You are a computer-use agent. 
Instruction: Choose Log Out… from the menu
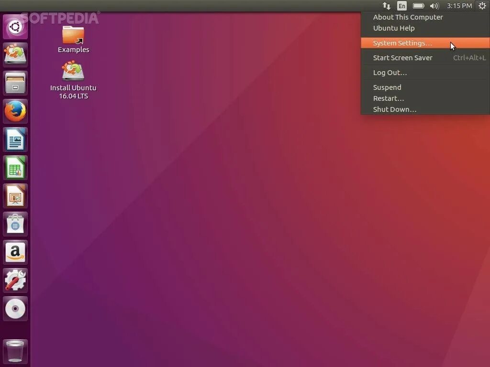425,73
